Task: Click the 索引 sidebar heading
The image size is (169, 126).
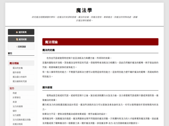Action: click(x=10, y=54)
